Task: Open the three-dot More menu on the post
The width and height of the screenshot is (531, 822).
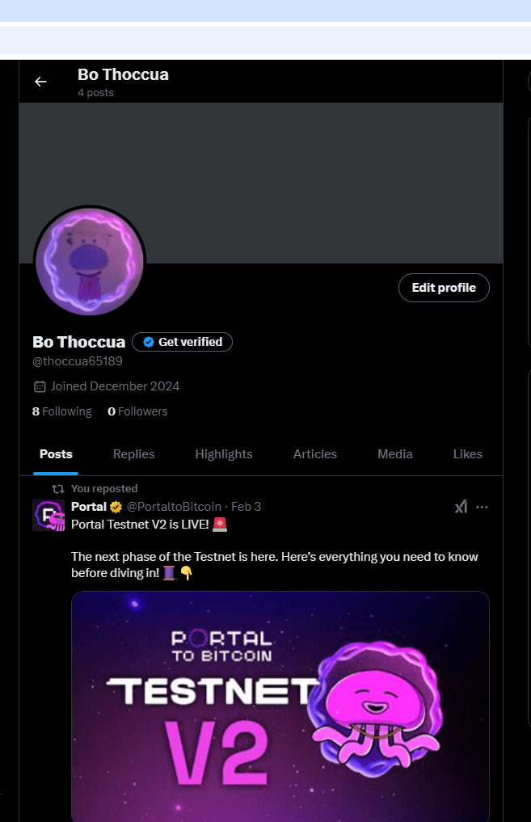Action: (483, 507)
